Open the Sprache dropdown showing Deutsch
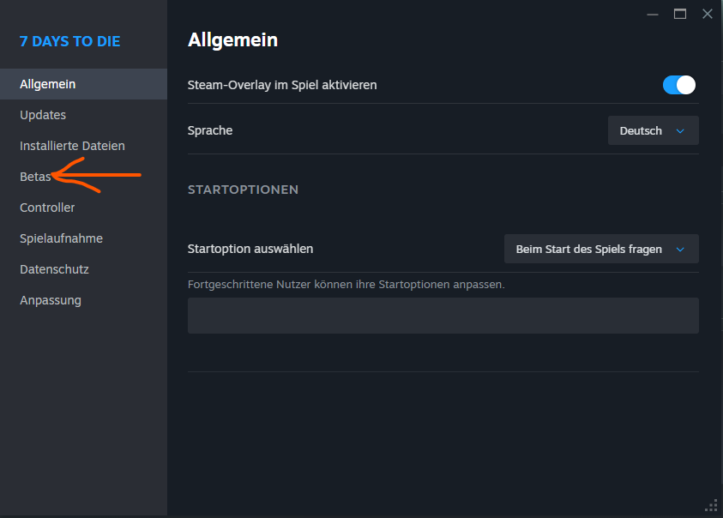 click(653, 130)
